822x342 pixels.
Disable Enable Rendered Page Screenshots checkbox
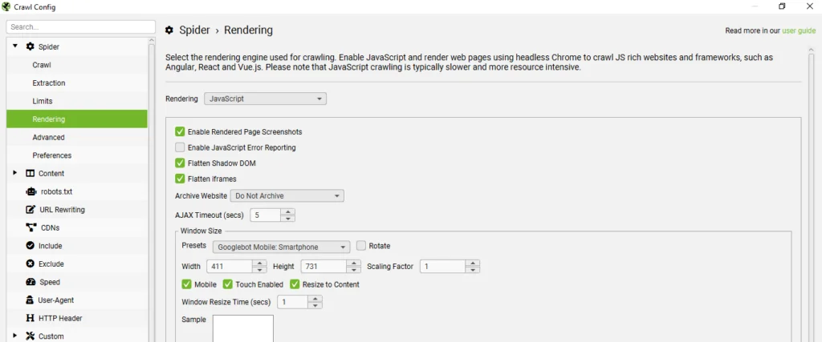pos(180,131)
